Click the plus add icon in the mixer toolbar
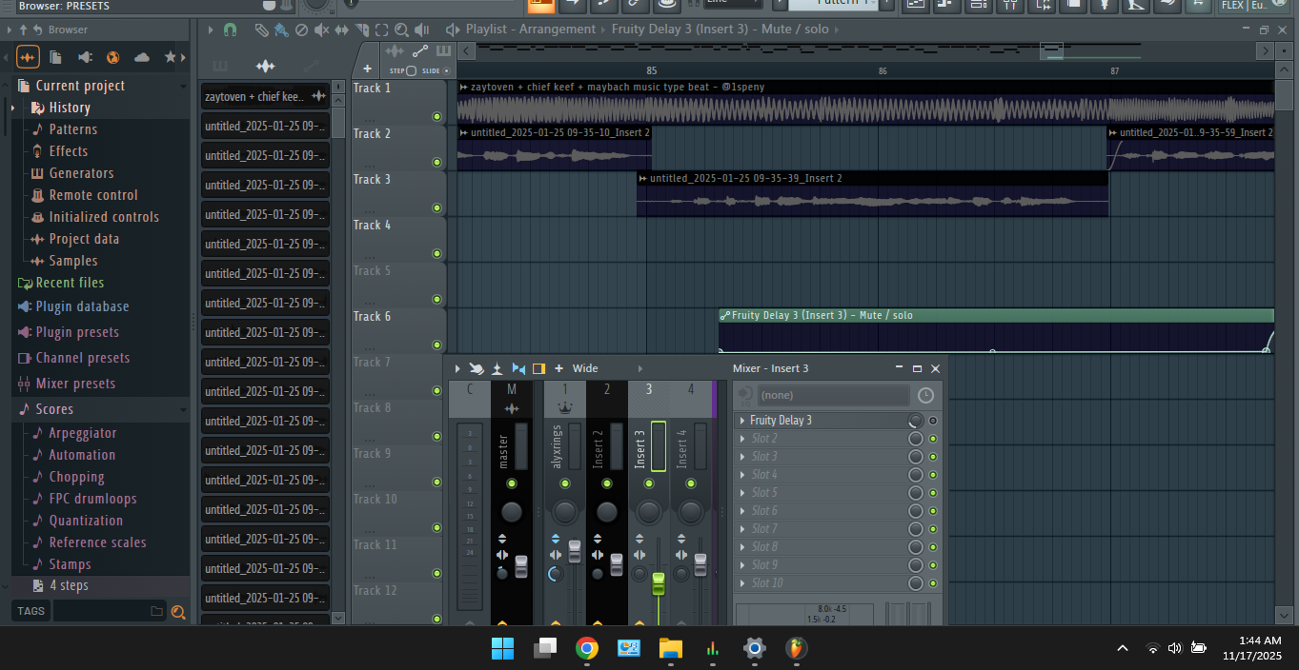The height and width of the screenshot is (670, 1299). click(x=558, y=368)
